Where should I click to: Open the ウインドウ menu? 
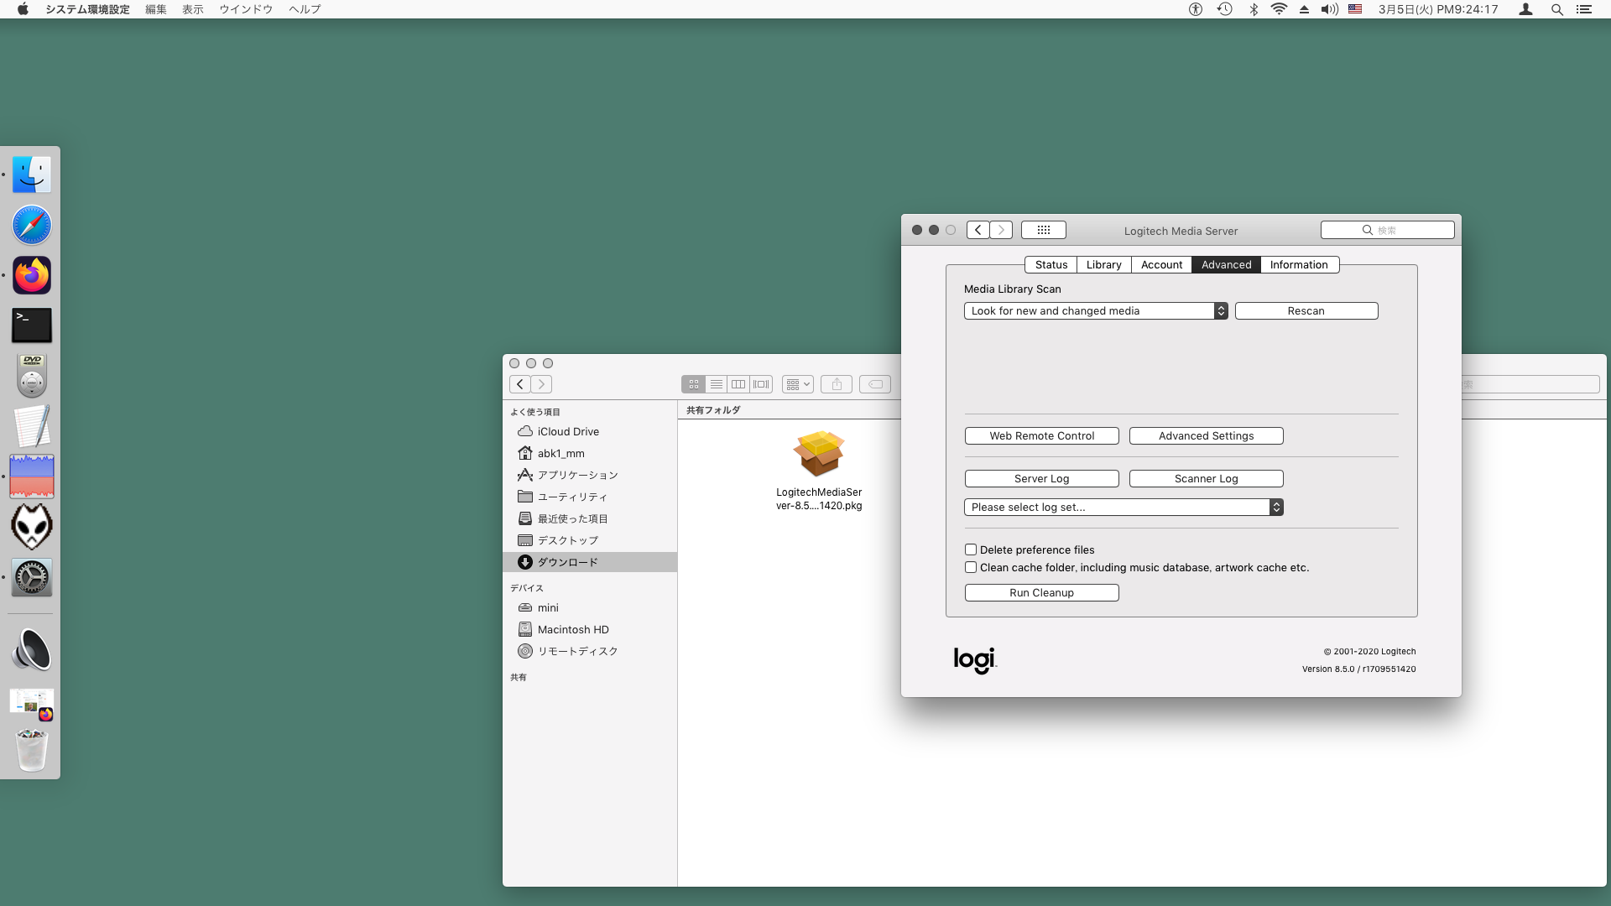coord(246,9)
